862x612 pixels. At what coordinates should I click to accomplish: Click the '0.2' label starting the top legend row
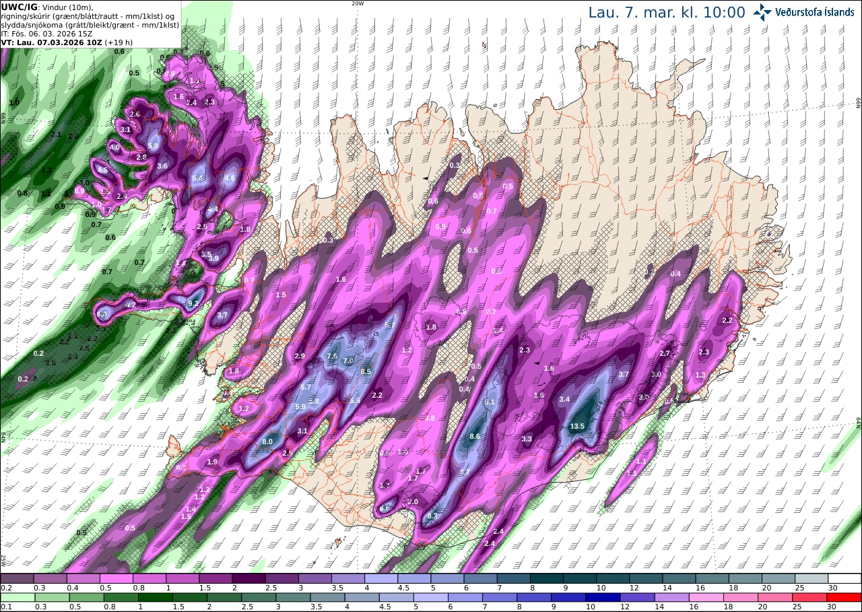coord(5,588)
